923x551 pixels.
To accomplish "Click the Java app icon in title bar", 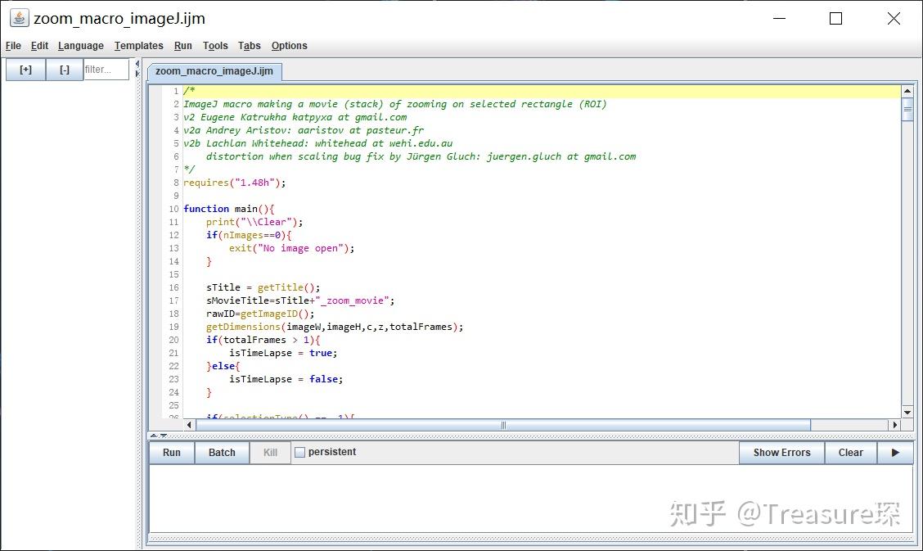I will pos(19,18).
